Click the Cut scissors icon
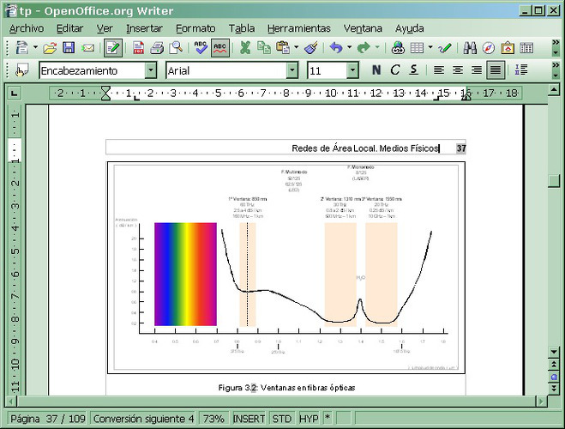The height and width of the screenshot is (429, 565). point(245,48)
